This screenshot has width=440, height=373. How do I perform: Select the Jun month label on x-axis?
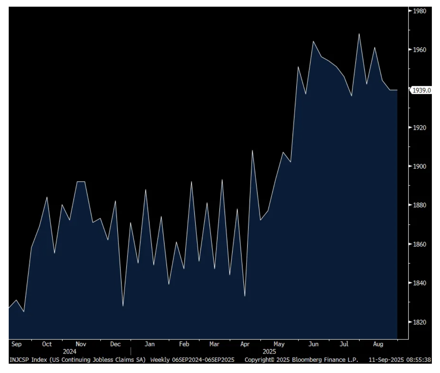click(x=313, y=344)
